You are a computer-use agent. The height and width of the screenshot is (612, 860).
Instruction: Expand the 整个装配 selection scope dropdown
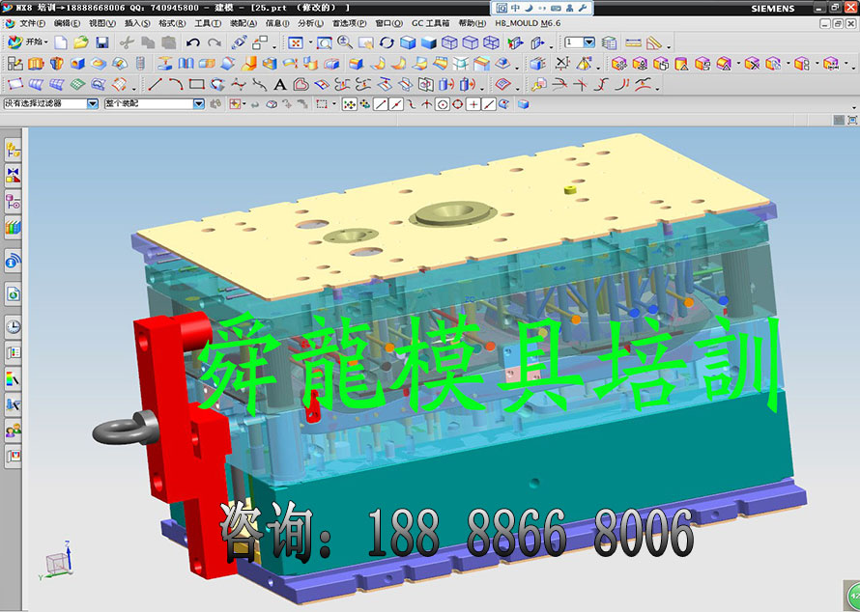(x=199, y=103)
